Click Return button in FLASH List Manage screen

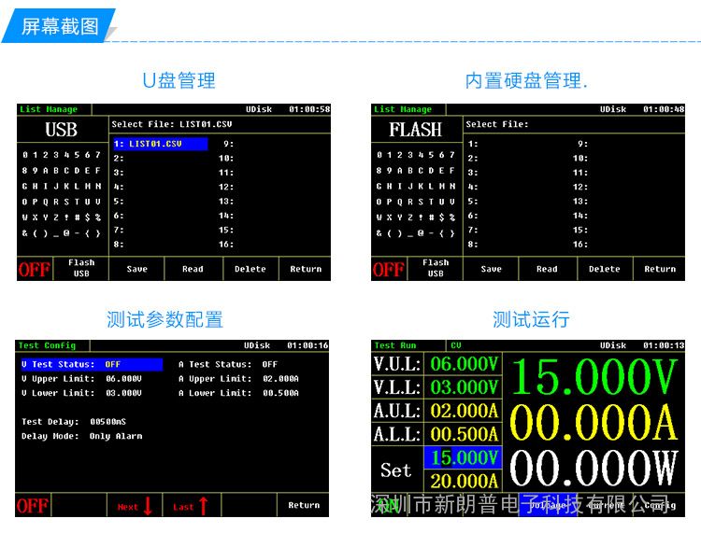660,269
